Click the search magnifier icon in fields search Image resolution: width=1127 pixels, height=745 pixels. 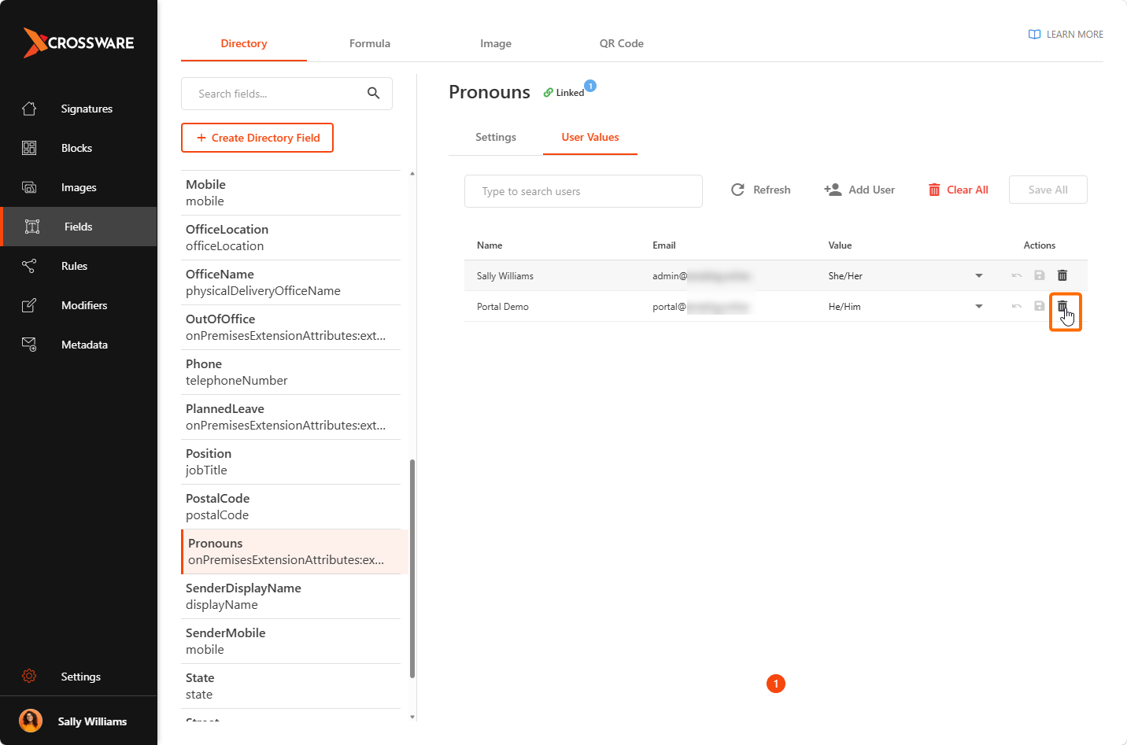[x=374, y=94]
